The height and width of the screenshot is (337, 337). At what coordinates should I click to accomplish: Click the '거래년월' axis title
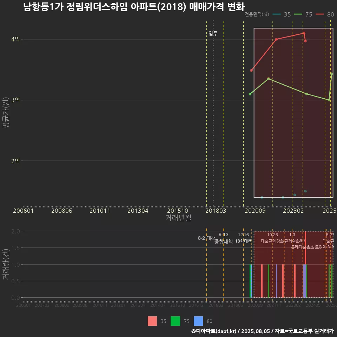[x=178, y=218]
